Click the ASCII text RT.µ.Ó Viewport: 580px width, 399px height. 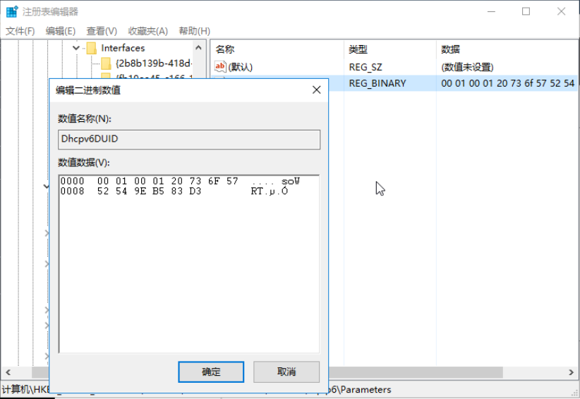tap(270, 191)
